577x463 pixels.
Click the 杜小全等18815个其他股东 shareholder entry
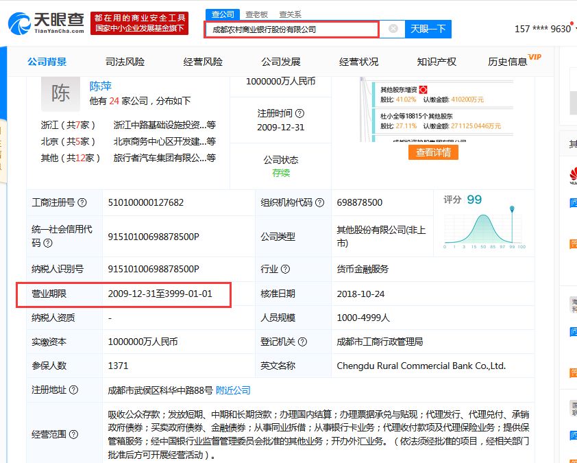point(443,121)
